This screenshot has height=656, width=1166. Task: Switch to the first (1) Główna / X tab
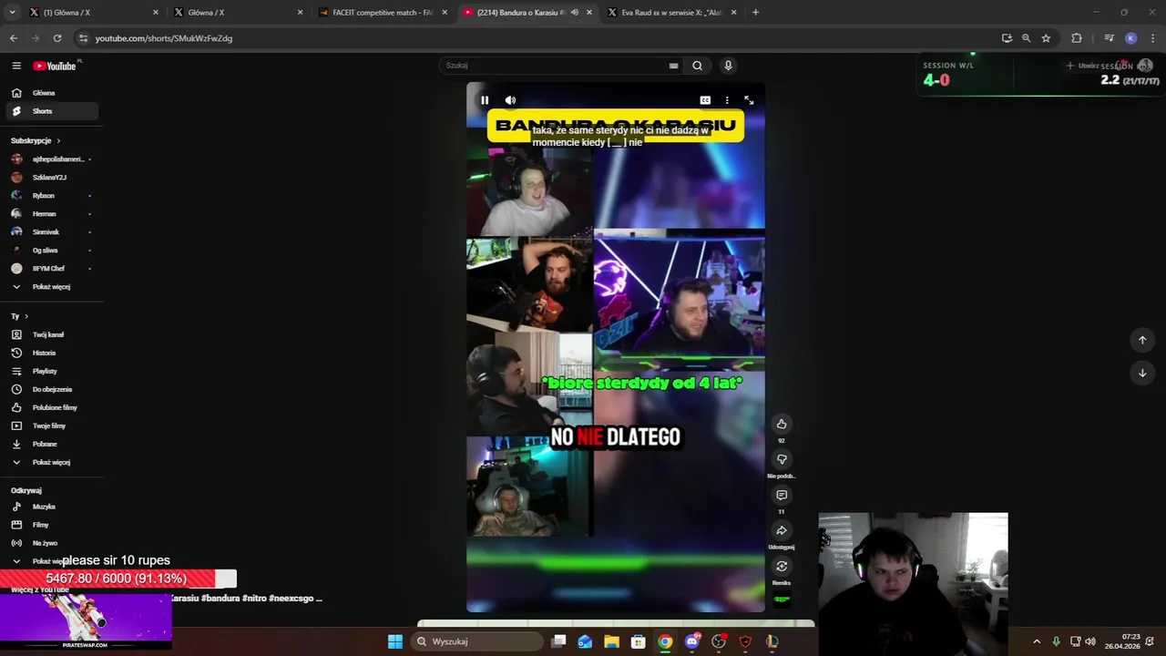pos(93,13)
